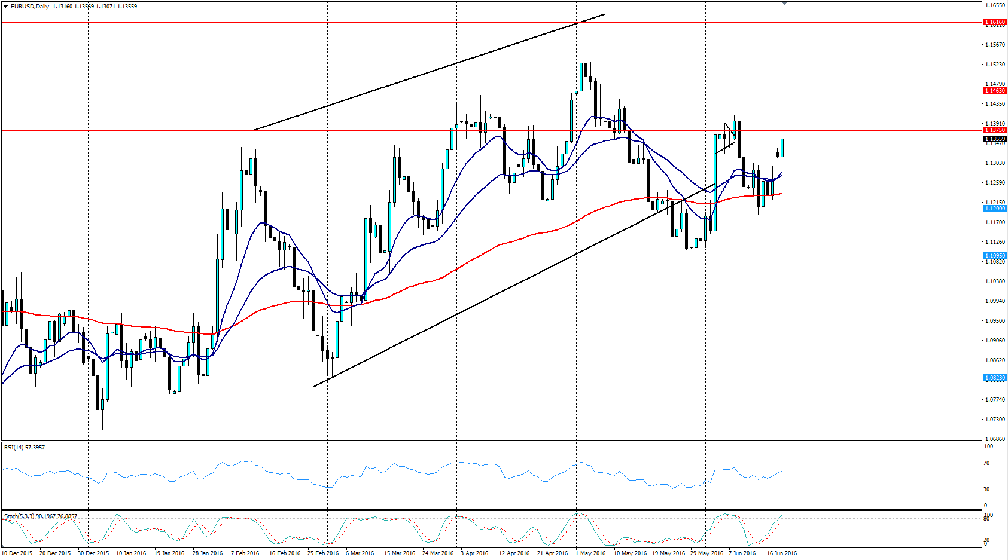1008x560 pixels.
Task: Click the 16 Feb 2016 date label
Action: [x=285, y=553]
